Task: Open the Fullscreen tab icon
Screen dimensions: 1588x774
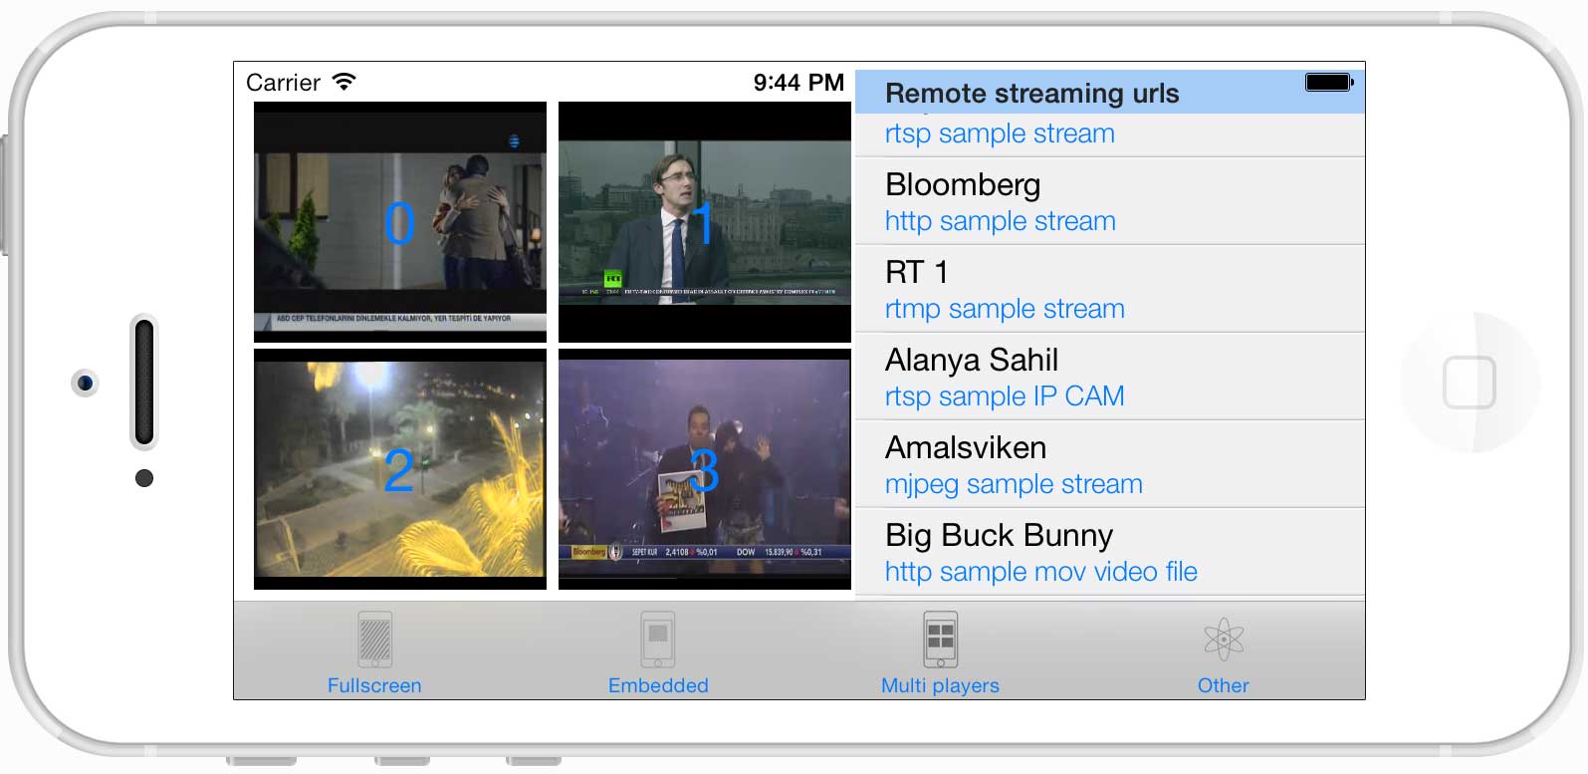Action: (x=374, y=640)
